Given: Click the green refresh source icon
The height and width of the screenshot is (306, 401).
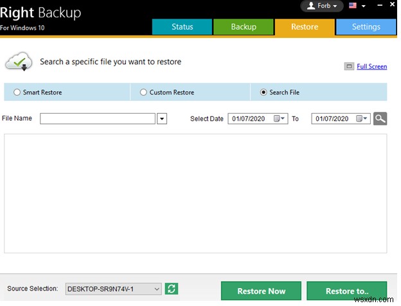Looking at the screenshot, I should click(172, 289).
